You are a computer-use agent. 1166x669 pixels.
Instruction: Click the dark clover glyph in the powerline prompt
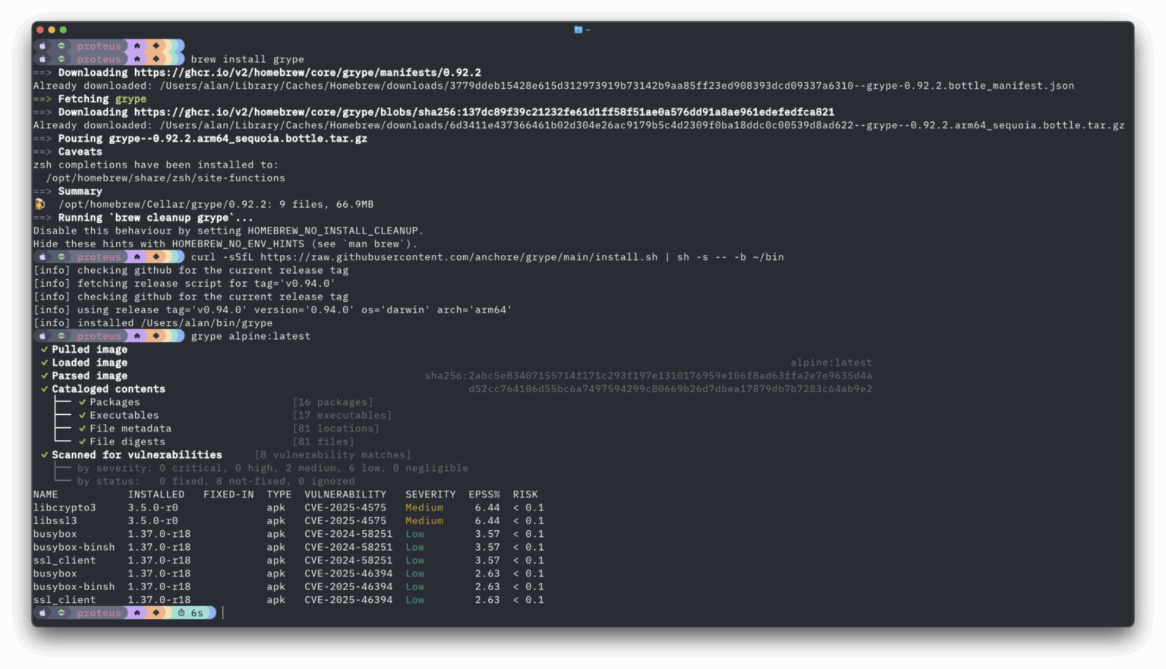point(157,613)
